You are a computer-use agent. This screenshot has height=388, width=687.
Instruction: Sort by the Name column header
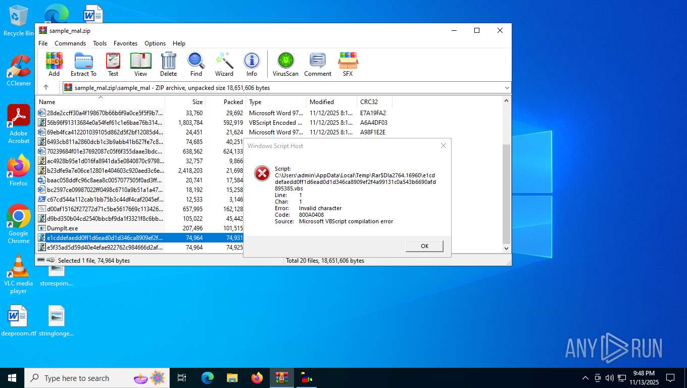tap(100, 102)
